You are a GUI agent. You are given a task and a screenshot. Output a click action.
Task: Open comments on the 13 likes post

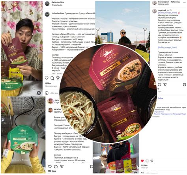[x=52, y=78]
